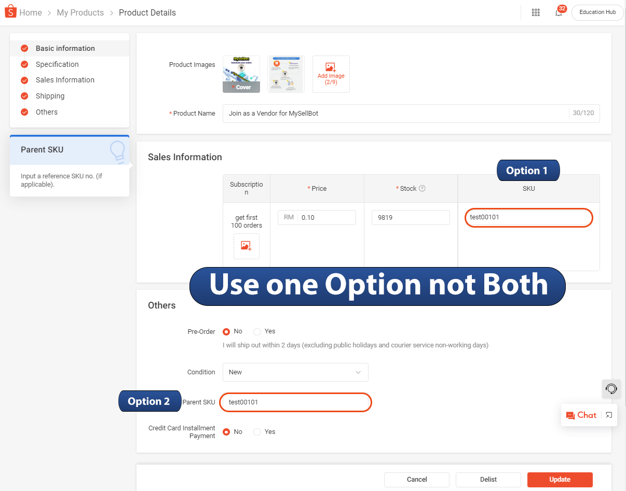The width and height of the screenshot is (626, 491).
Task: Open the Condition dropdown
Action: click(x=295, y=372)
